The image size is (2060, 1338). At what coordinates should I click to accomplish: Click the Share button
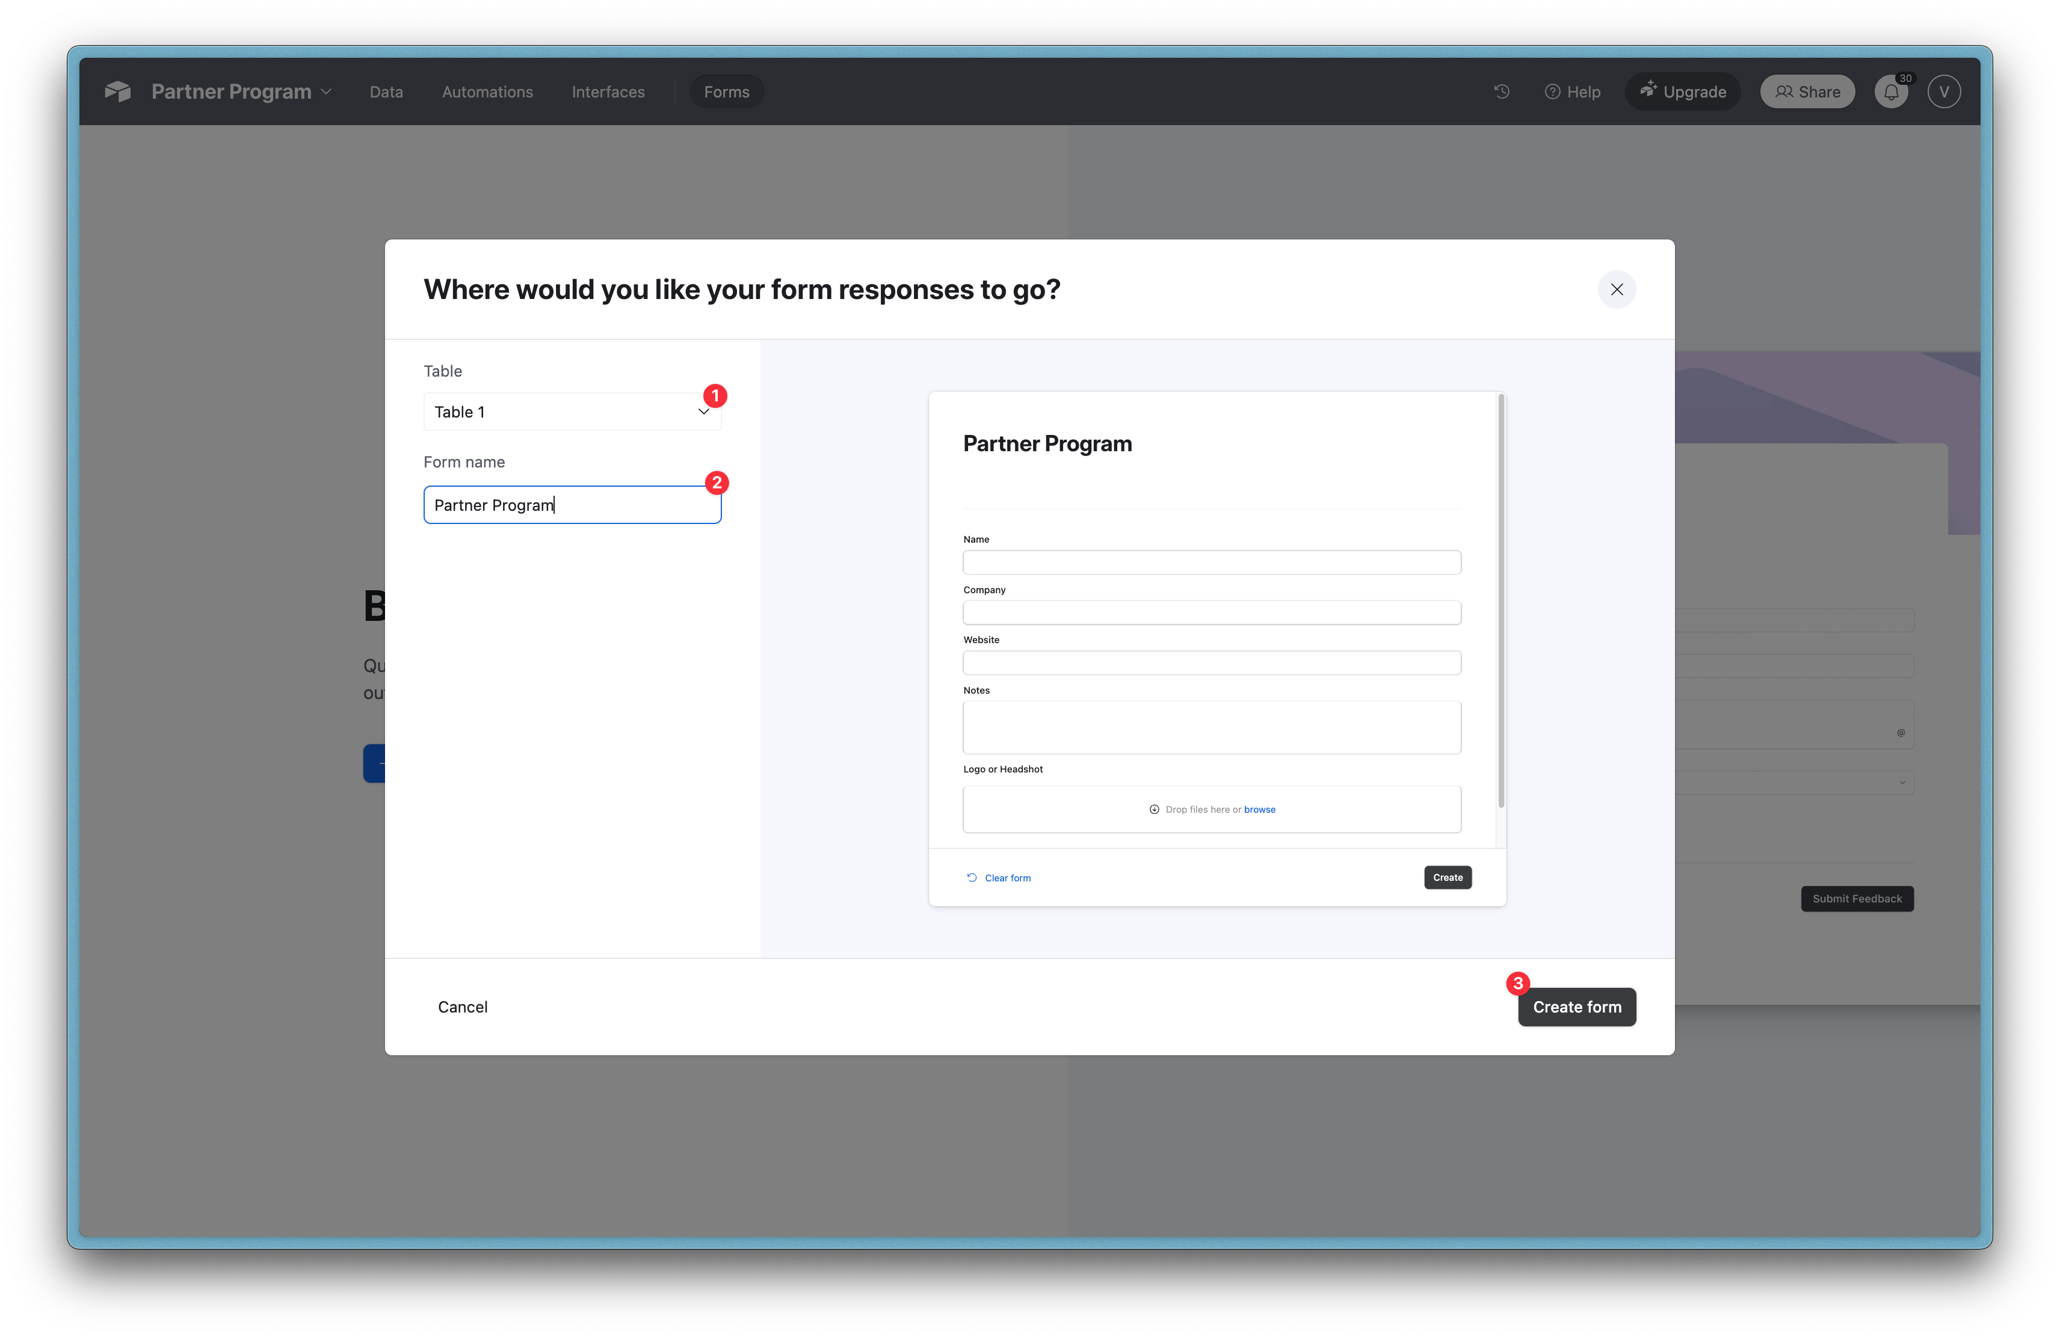click(x=1807, y=91)
